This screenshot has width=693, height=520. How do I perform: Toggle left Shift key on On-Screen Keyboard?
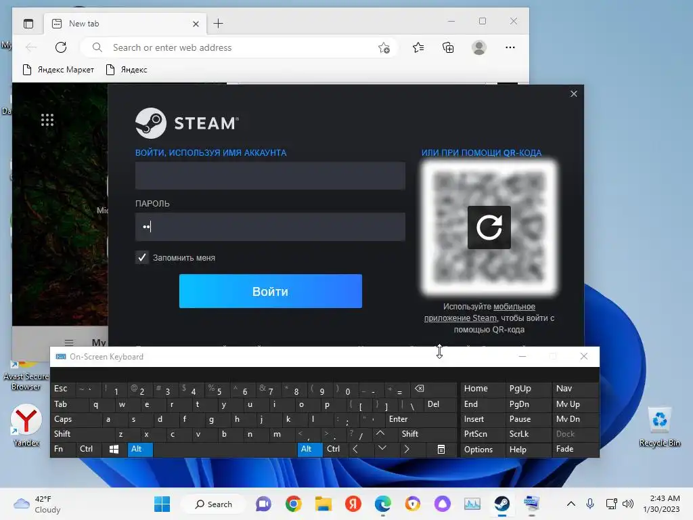tap(83, 434)
